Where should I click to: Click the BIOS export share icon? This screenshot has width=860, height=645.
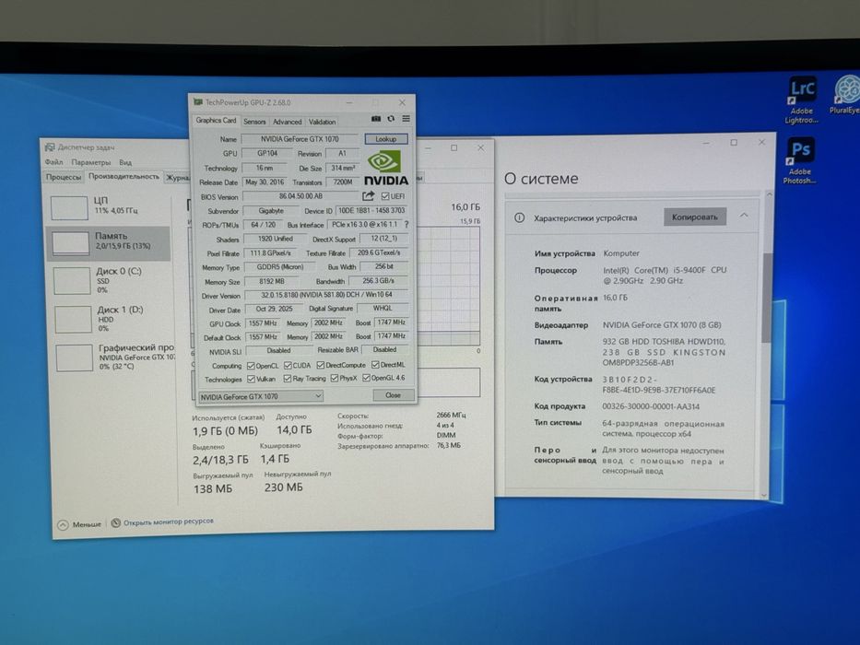point(368,195)
